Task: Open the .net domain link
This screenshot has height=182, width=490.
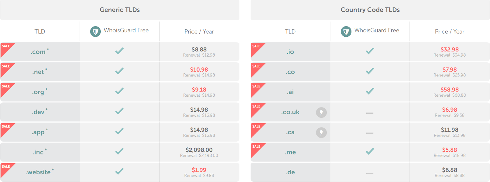Action: [x=38, y=72]
